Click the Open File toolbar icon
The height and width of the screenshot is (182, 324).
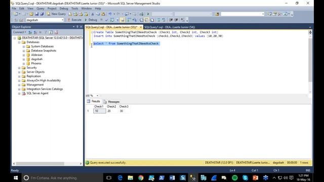pos(31,14)
